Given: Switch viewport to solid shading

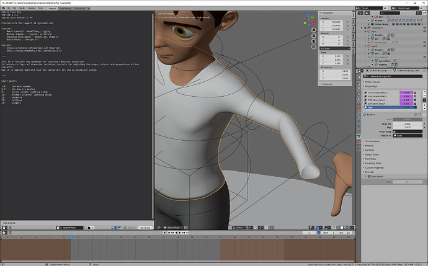Looking at the screenshot, I should pos(342,228).
